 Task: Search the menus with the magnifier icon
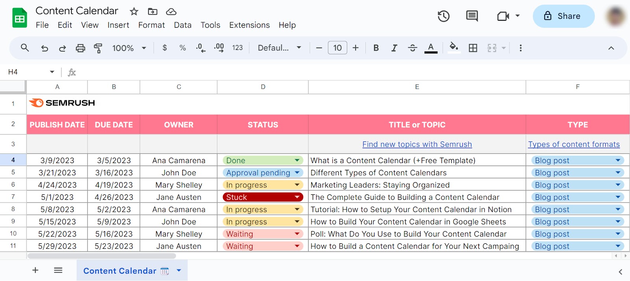(25, 48)
